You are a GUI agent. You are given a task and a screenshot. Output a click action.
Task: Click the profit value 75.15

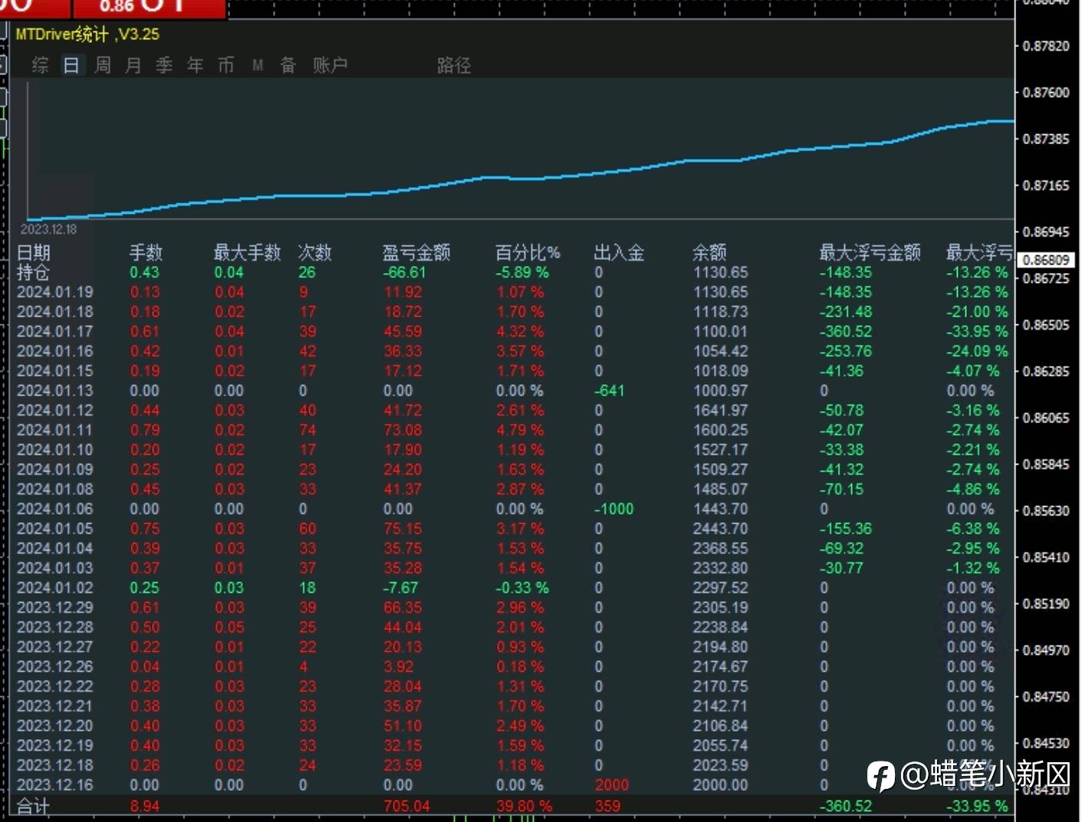[x=403, y=529]
